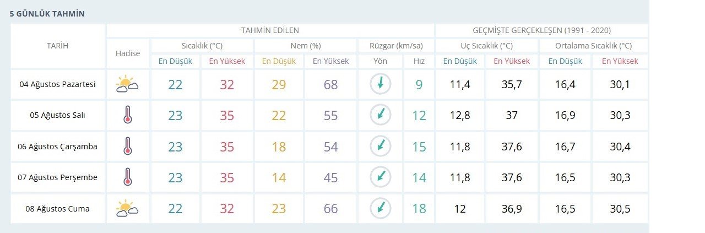The image size is (705, 233).
Task: Select the Sıcaklık (°C) header
Action: coord(202,46)
